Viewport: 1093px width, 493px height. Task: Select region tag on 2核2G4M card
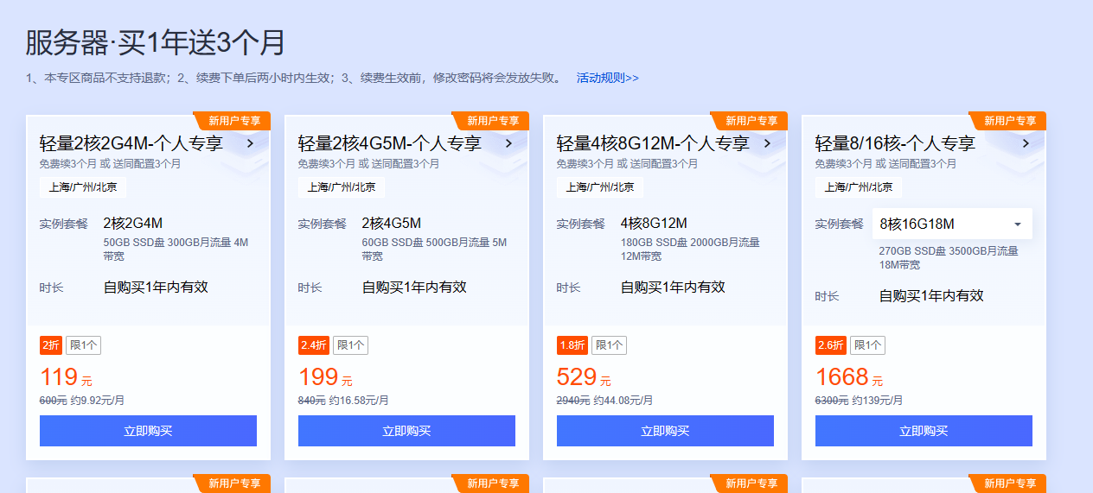coord(82,187)
